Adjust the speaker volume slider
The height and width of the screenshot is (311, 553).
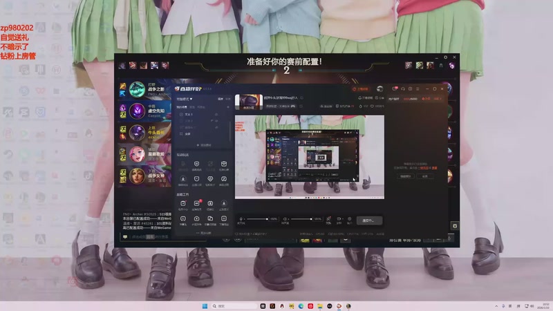[301, 219]
